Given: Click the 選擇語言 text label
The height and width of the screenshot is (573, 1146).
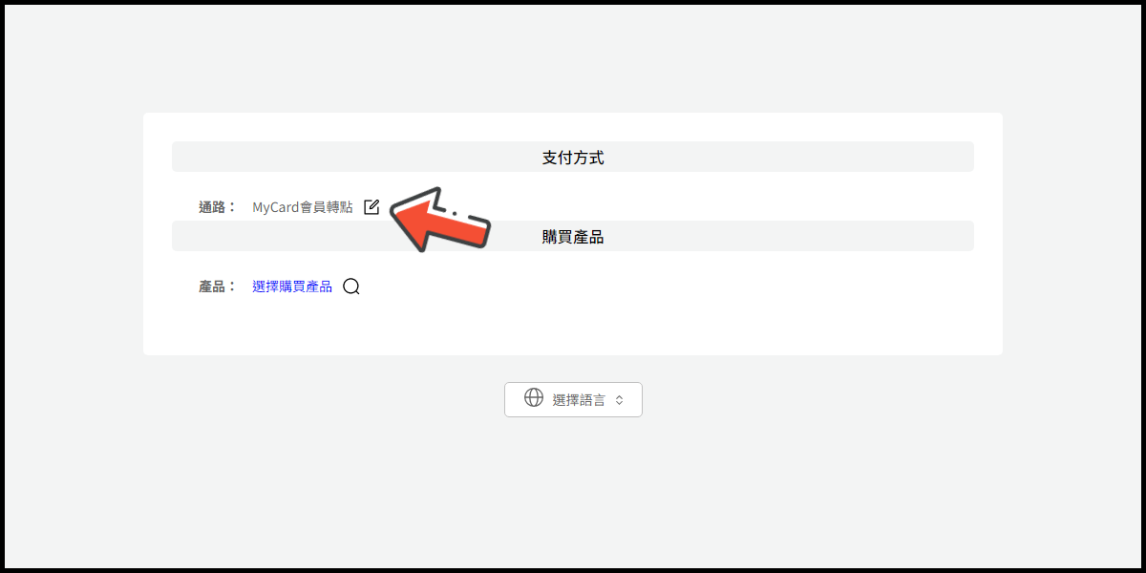Looking at the screenshot, I should [x=579, y=400].
